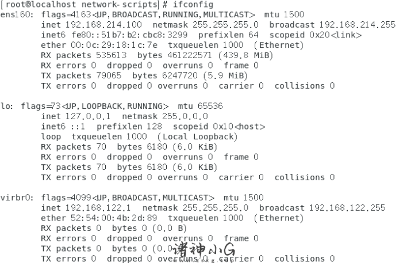The width and height of the screenshot is (407, 273).
Task: Click the loopback address 127.0.0.1
Action: (88, 116)
